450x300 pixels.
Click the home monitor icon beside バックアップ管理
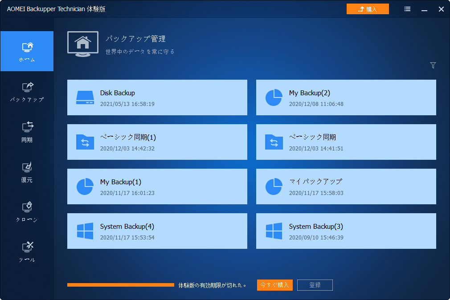(83, 44)
